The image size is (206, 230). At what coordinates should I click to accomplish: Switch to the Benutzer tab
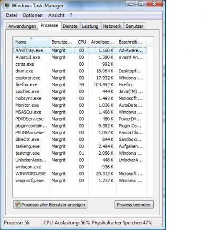(135, 26)
